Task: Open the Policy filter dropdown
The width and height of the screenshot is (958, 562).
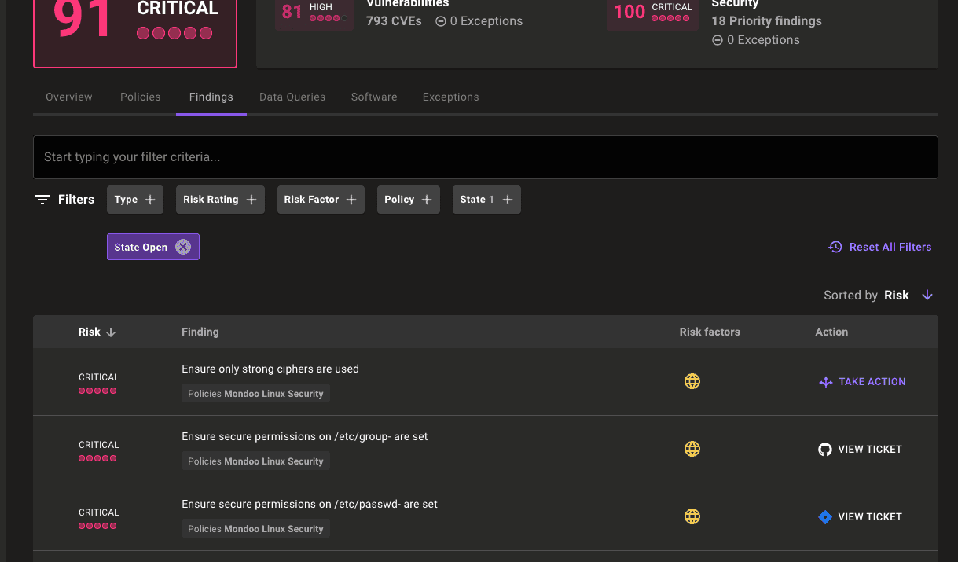Action: (408, 199)
